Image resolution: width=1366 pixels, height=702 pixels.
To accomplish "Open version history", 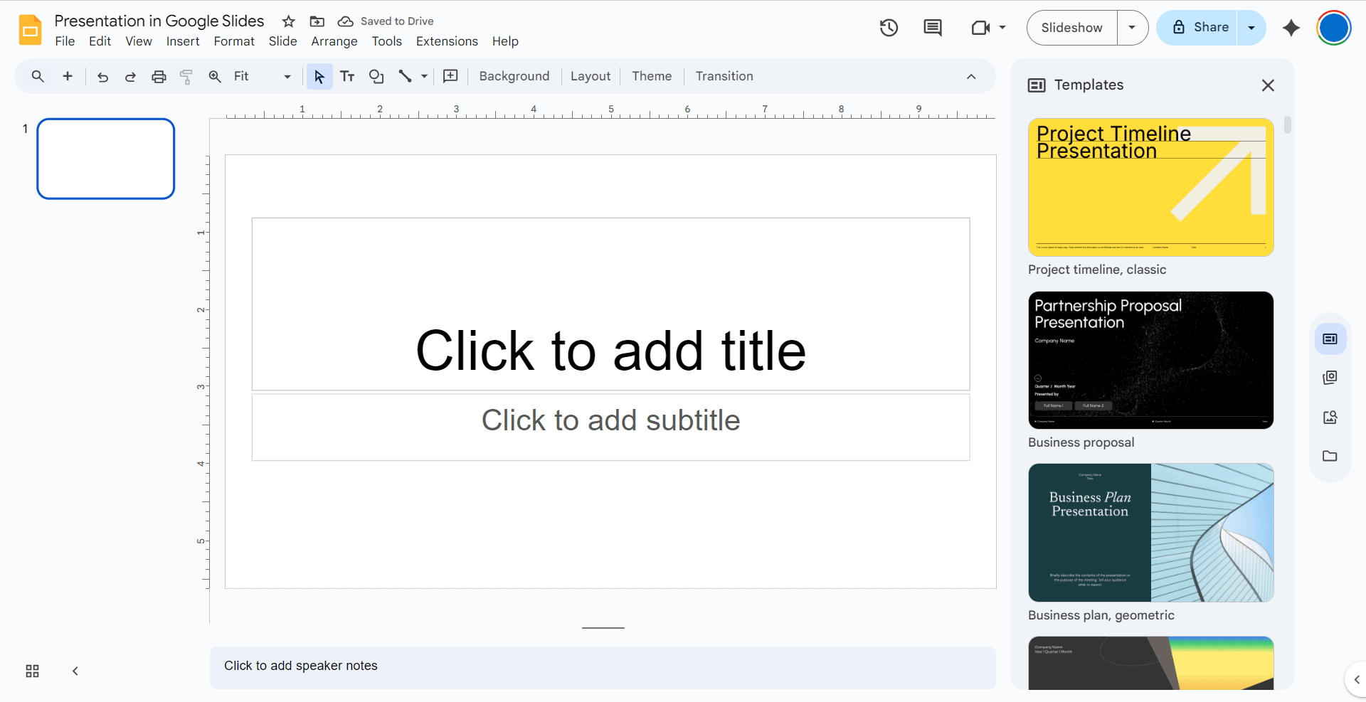I will (x=889, y=28).
